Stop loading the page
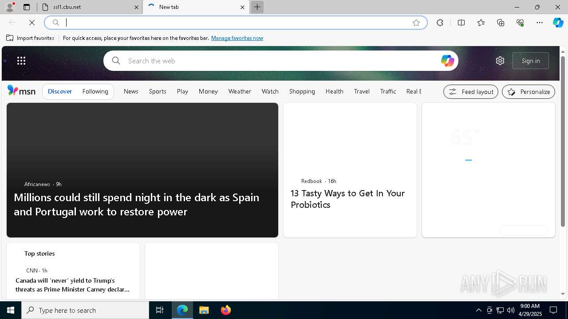The width and height of the screenshot is (568, 319). (32, 23)
